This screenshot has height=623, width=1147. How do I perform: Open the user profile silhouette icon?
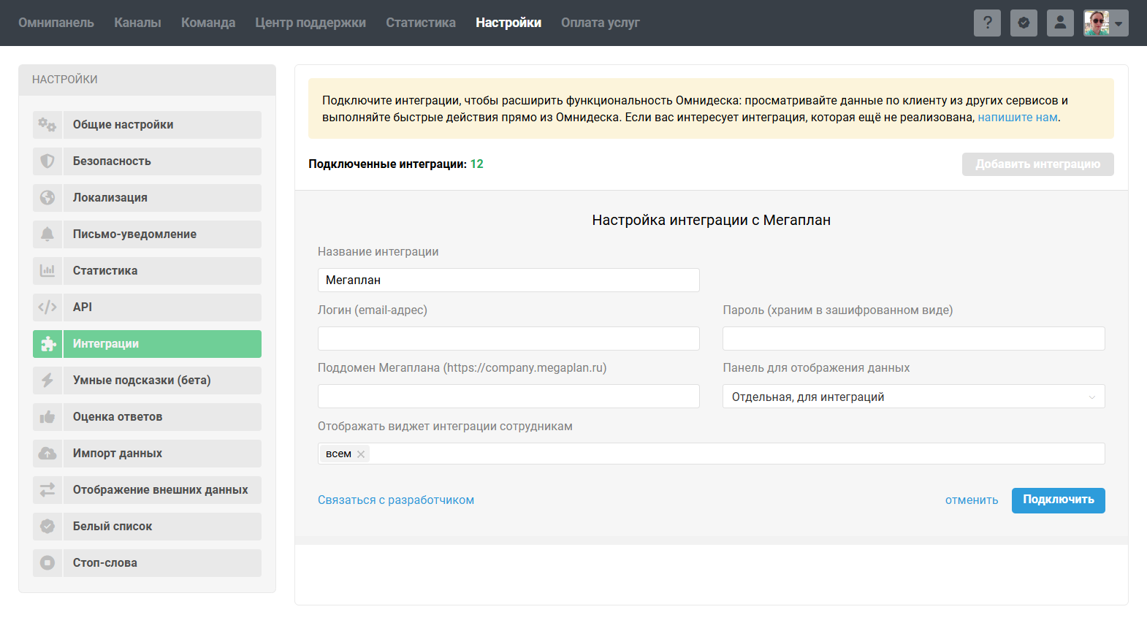pyautogui.click(x=1060, y=23)
